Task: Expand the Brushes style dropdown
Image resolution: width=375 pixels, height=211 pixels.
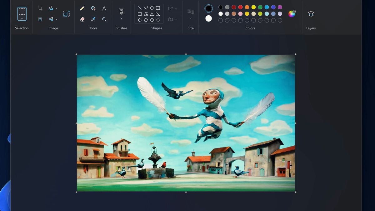Action: [121, 18]
